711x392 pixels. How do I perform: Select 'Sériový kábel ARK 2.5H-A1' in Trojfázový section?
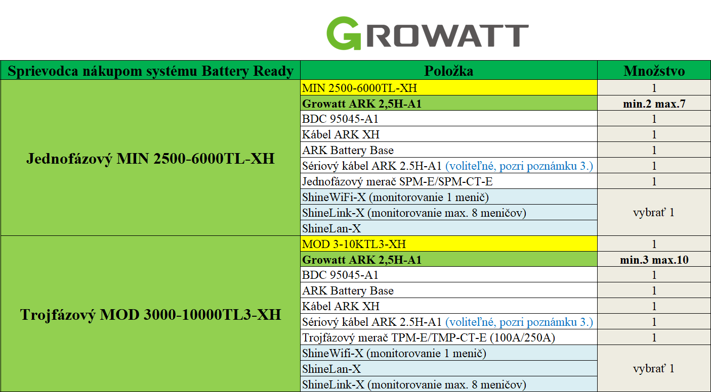[449, 322]
